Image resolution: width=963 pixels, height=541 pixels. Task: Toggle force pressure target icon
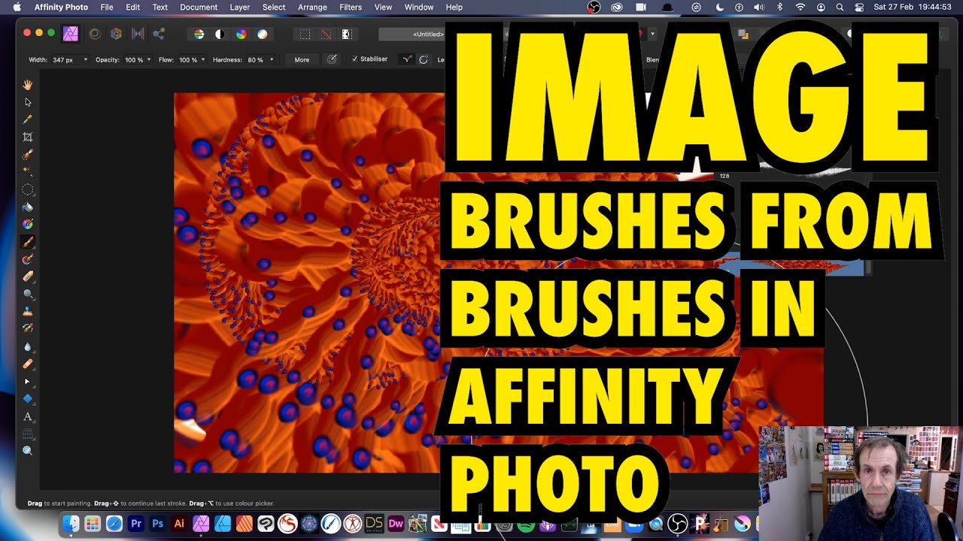tap(332, 59)
